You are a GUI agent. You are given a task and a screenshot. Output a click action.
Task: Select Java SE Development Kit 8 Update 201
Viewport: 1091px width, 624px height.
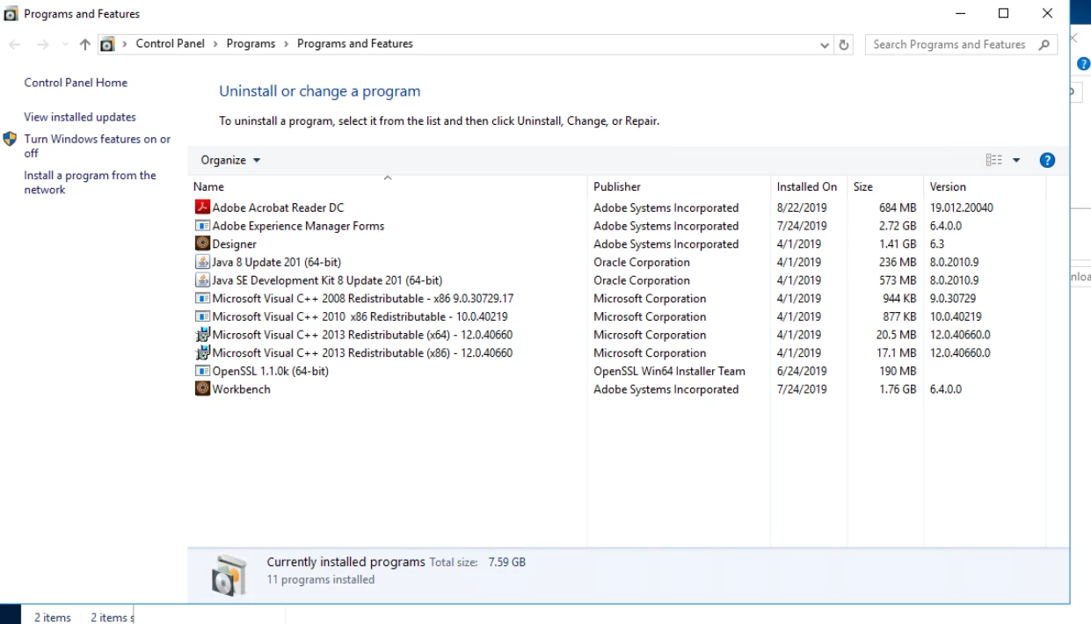tap(327, 280)
